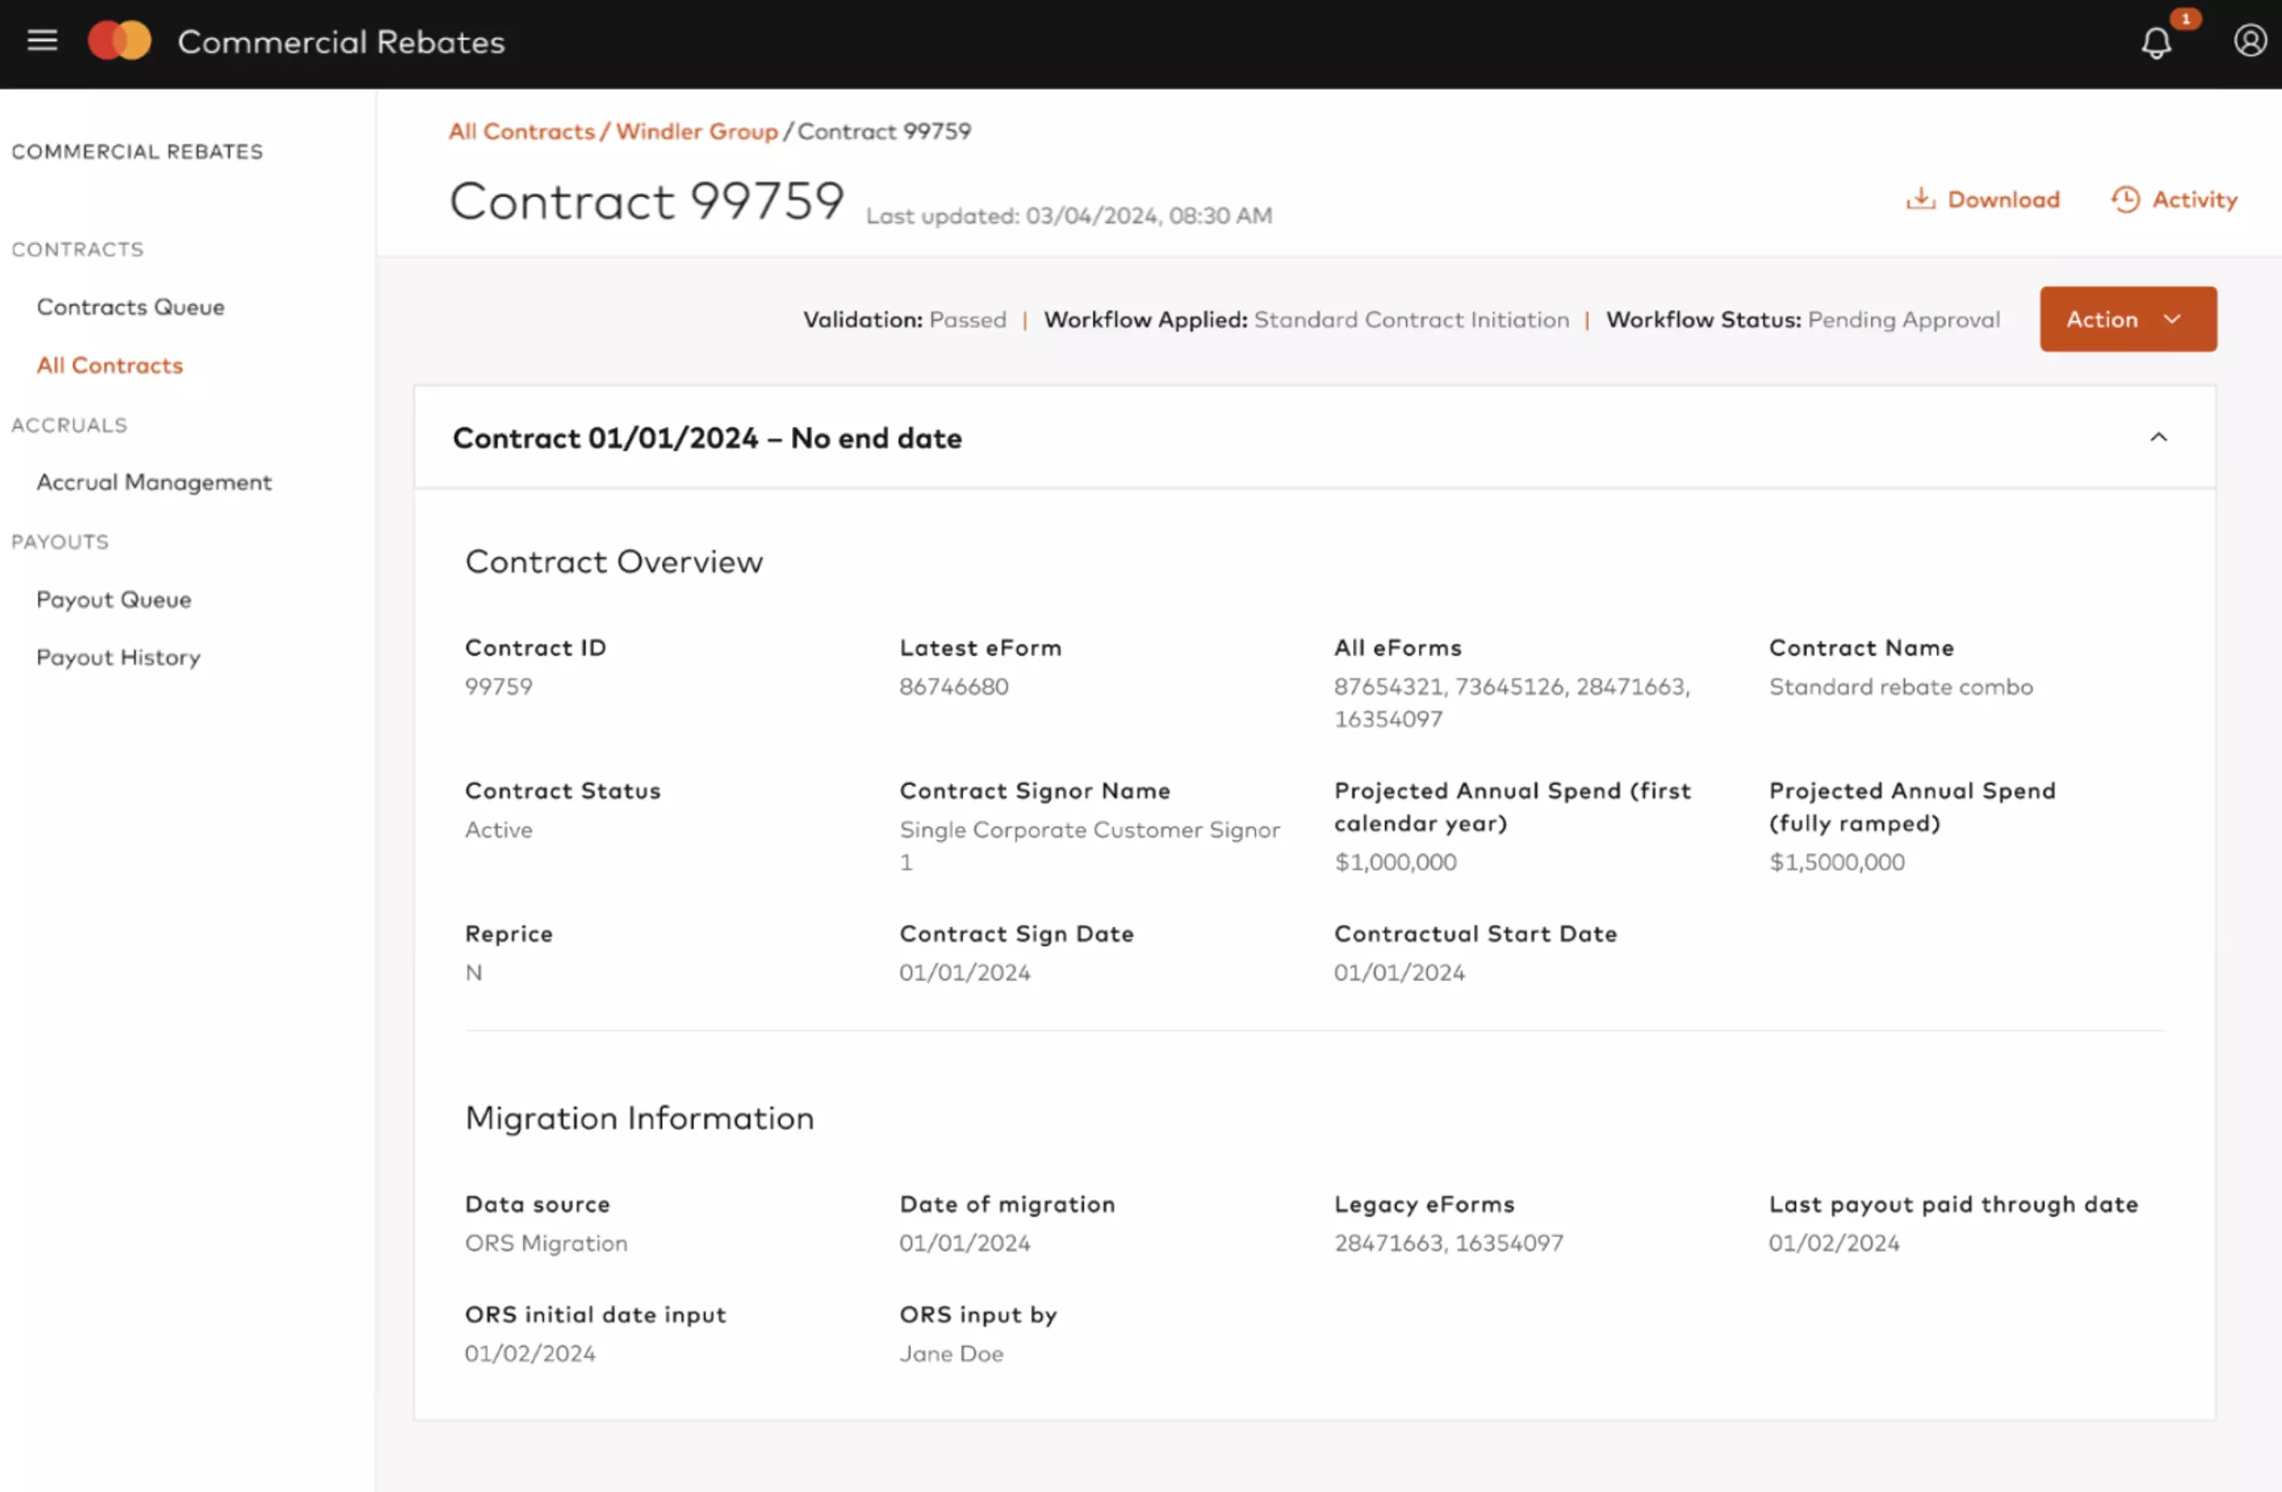Click Last payout paid through date 01/02/2024
This screenshot has width=2282, height=1492.
pos(1833,1243)
